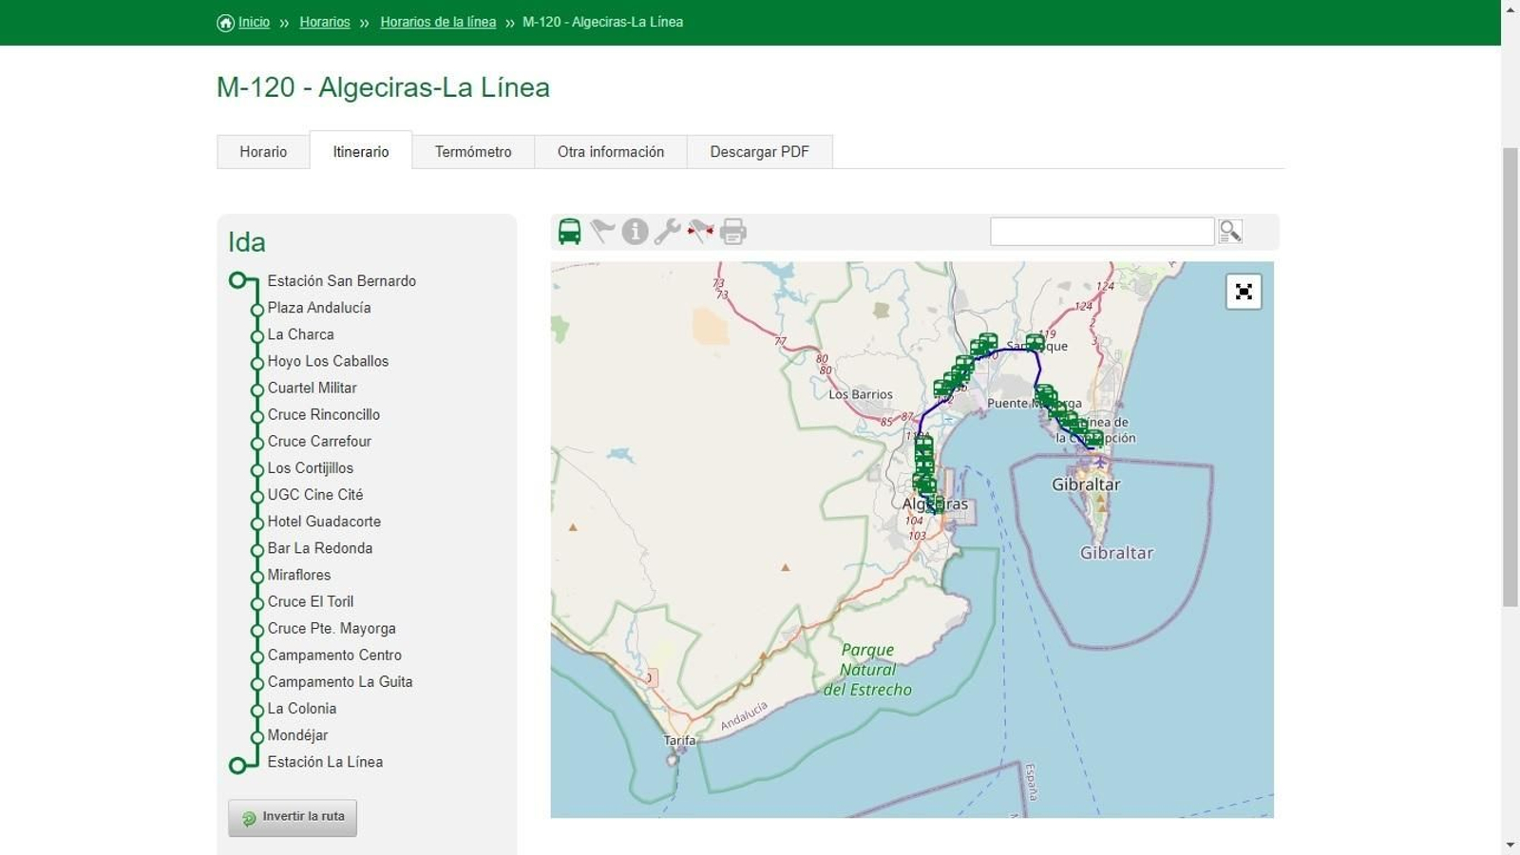Open the Descargar PDF tab
This screenshot has height=855, width=1520.
click(760, 151)
